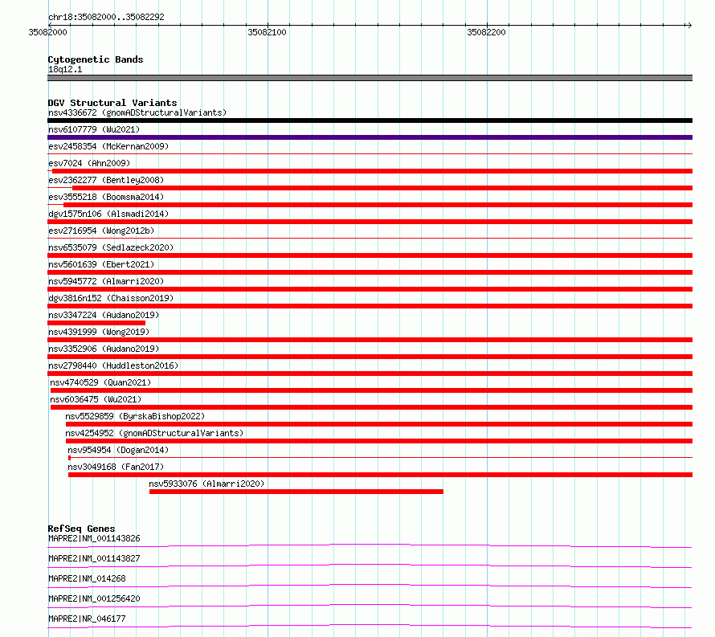Open variant nsv4254952 (gnomADStructuralVariants)

click(x=154, y=433)
